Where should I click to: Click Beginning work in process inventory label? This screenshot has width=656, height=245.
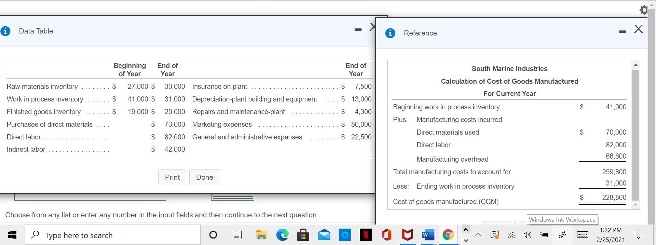click(x=446, y=107)
